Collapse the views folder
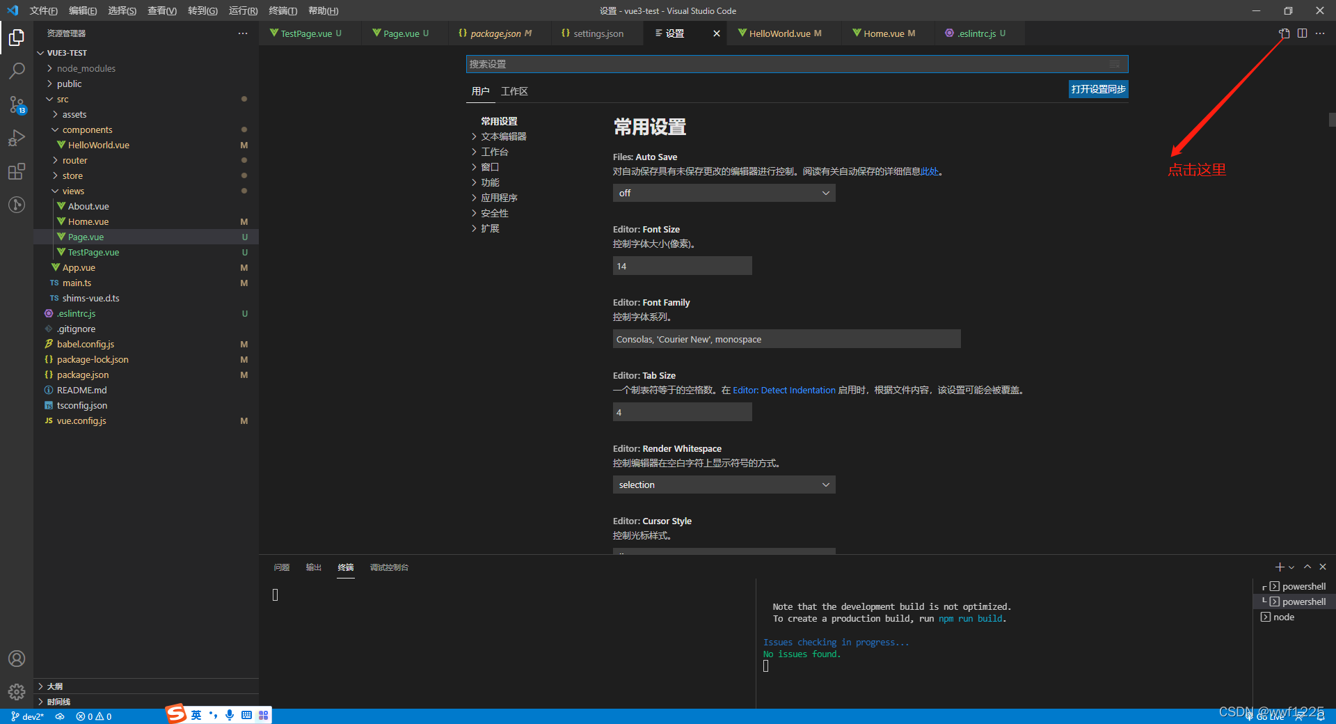The height and width of the screenshot is (724, 1336). pos(146,191)
